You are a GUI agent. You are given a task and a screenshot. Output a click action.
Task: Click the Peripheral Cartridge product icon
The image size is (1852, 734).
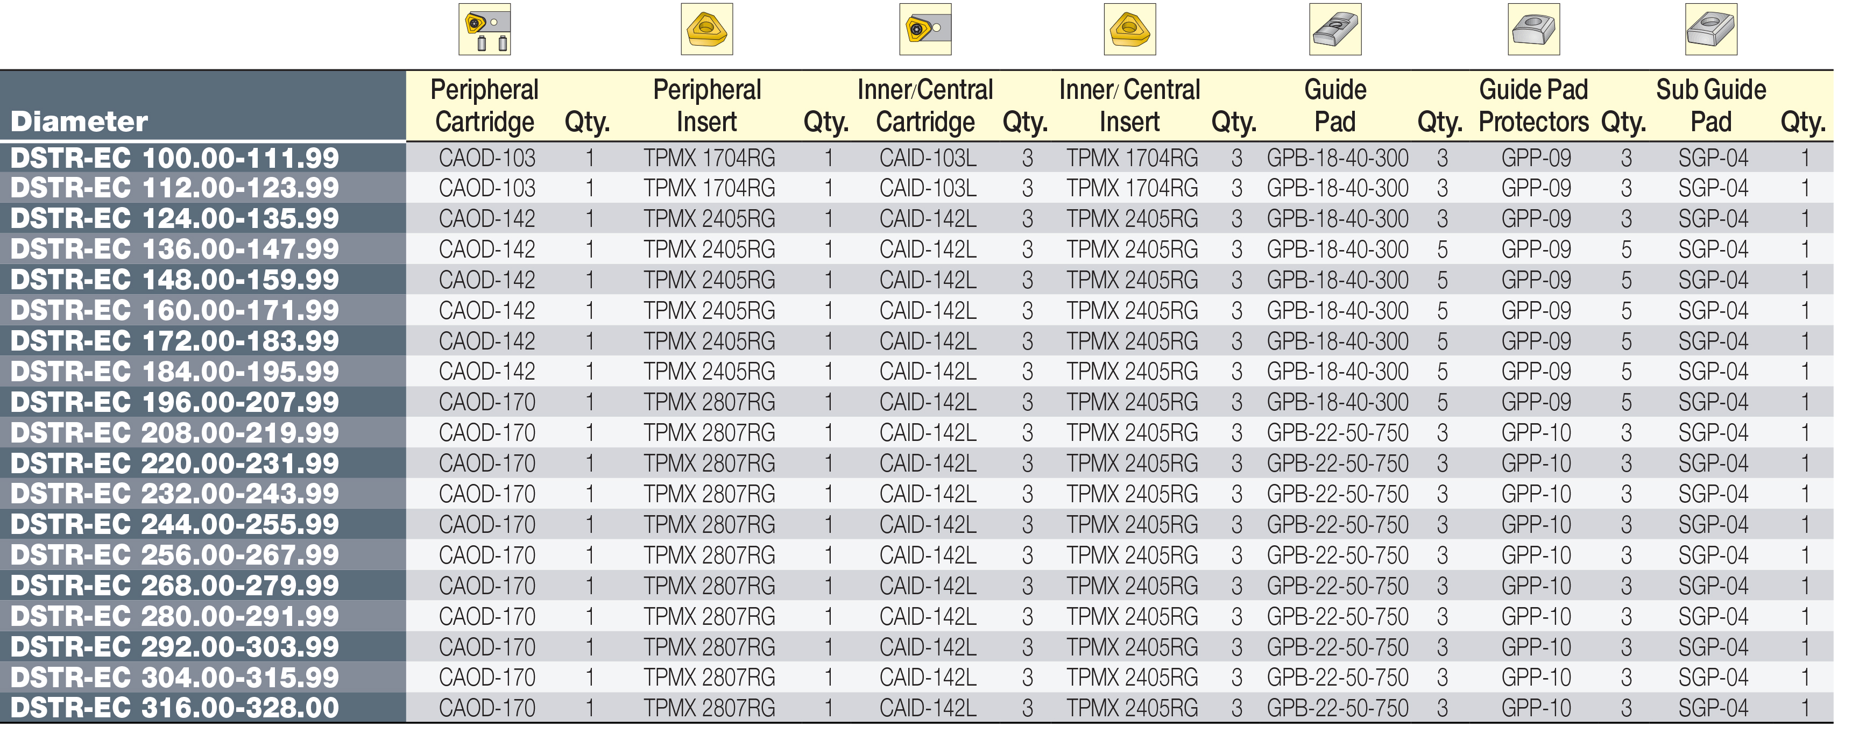tap(485, 28)
